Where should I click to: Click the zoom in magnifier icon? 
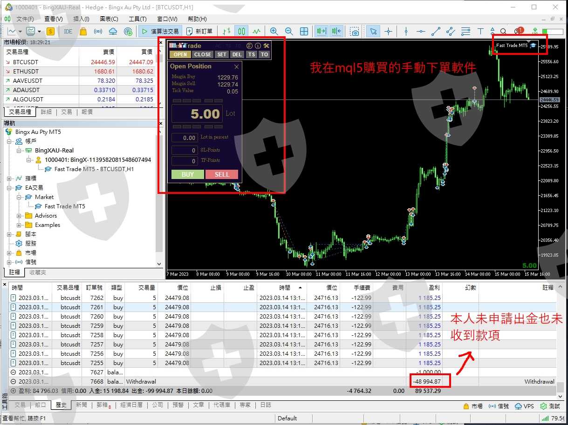(x=274, y=31)
